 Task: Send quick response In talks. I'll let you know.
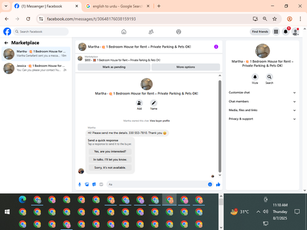110,159
